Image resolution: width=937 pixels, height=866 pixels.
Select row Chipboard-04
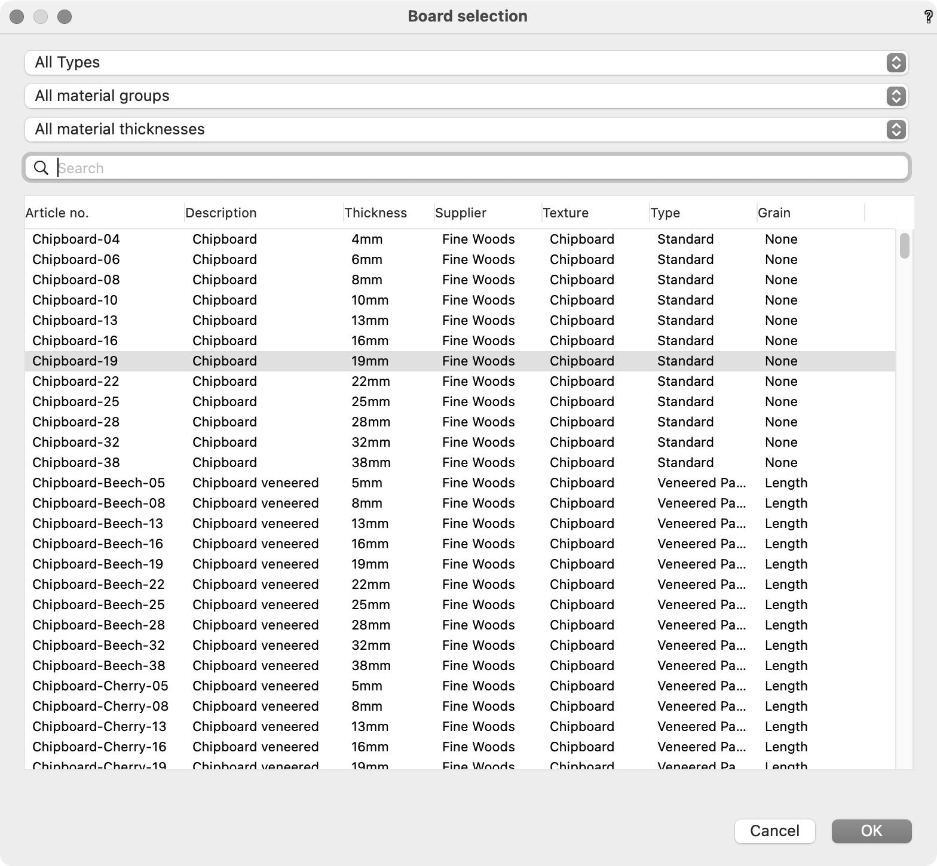click(460, 239)
